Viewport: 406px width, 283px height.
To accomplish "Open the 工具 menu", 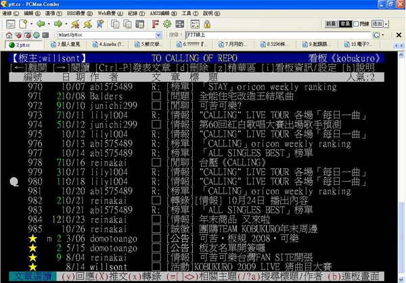I will click(x=190, y=14).
